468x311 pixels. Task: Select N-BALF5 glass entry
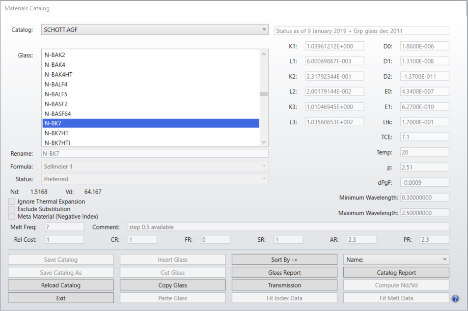tap(151, 94)
